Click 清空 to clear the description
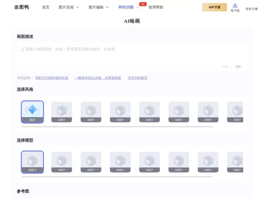Image resolution: width=264 pixels, height=198 pixels. pos(239,66)
